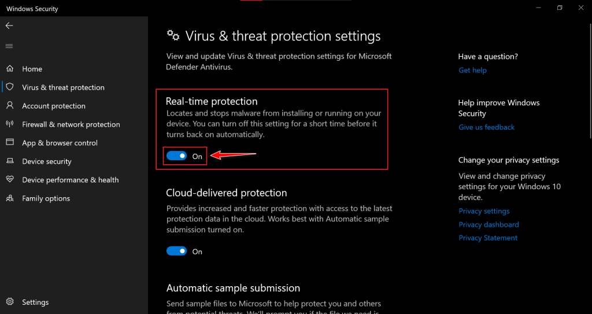This screenshot has height=314, width=592.
Task: Turn off the Real-time protection toggle
Action: (x=176, y=156)
